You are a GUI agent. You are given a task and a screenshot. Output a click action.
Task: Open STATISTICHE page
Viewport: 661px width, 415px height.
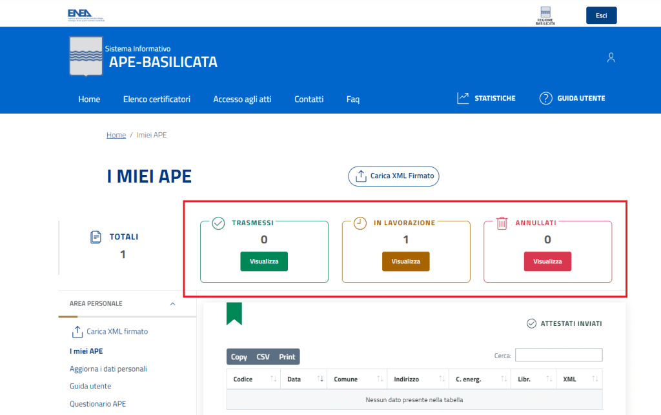[494, 98]
